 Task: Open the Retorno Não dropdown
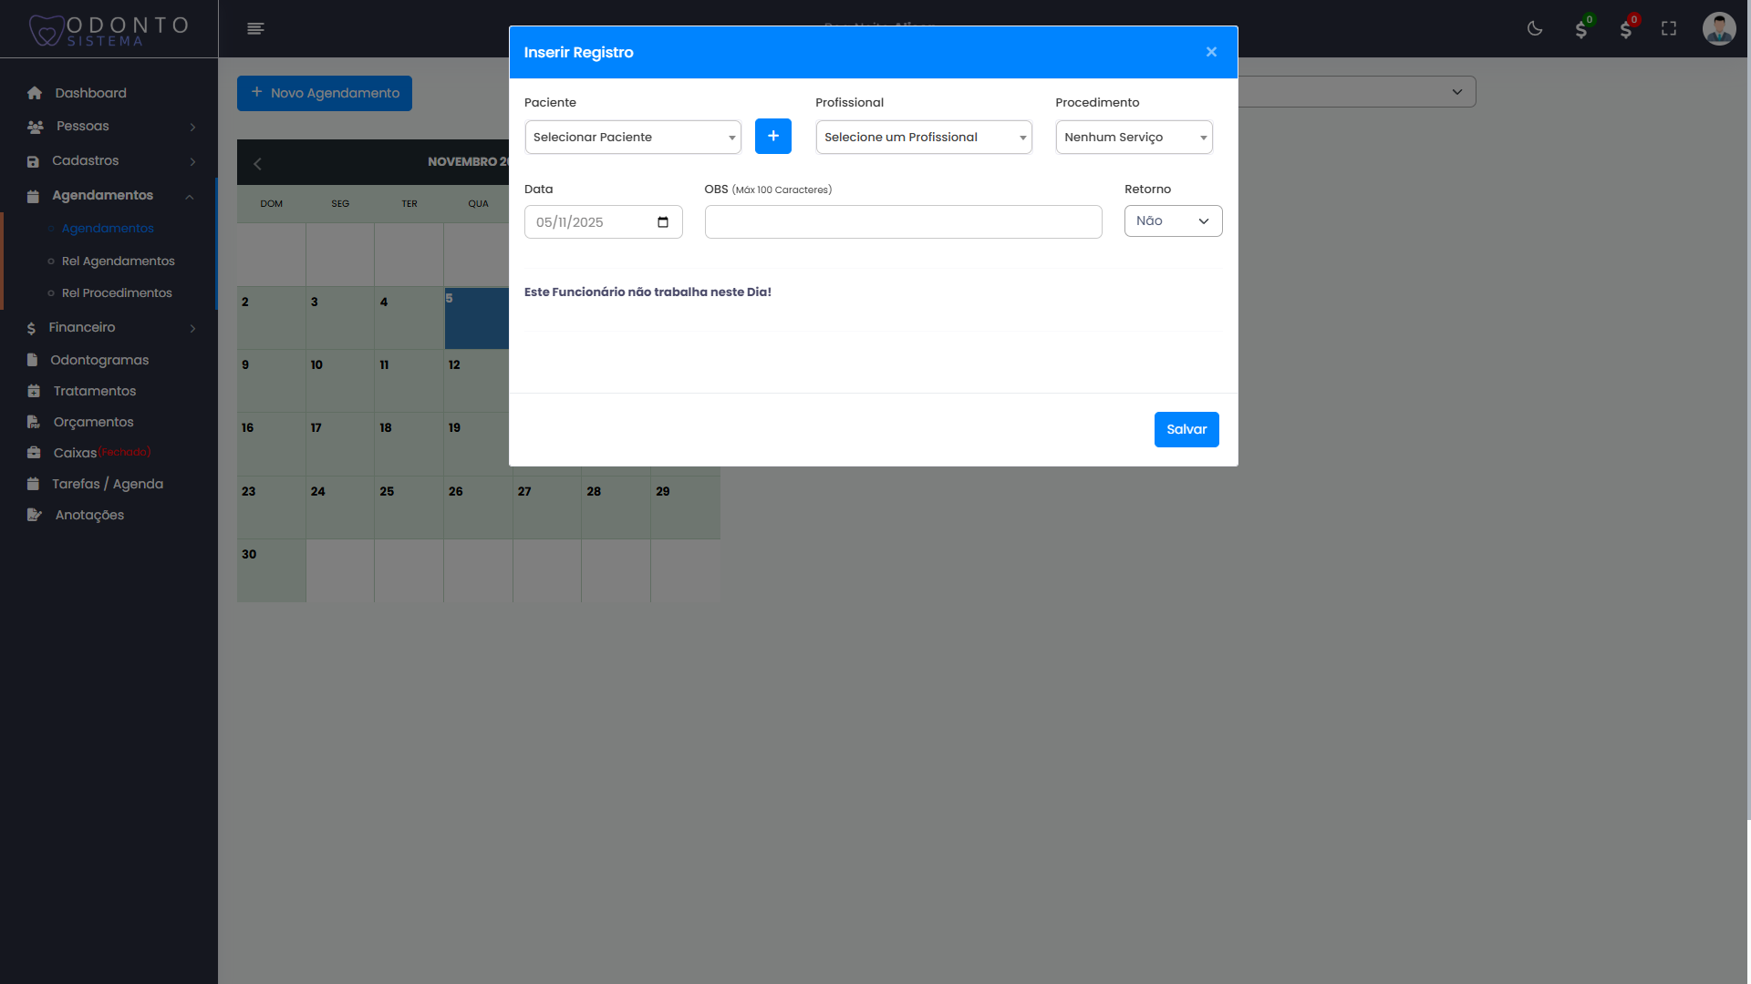tap(1173, 221)
